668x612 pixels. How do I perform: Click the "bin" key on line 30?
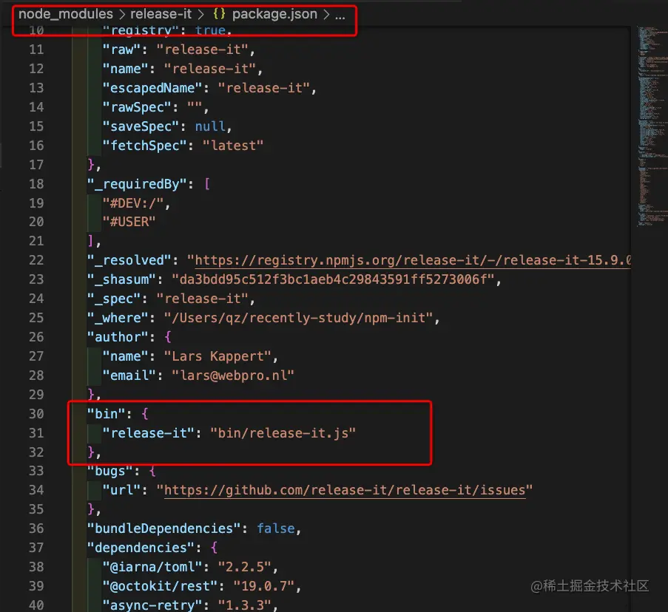(106, 414)
